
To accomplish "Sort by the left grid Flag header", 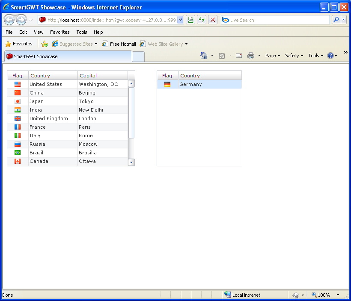I will pyautogui.click(x=18, y=76).
